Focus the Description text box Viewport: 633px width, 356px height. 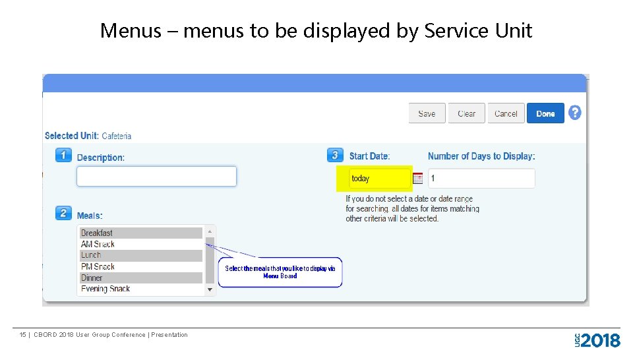[x=157, y=177]
